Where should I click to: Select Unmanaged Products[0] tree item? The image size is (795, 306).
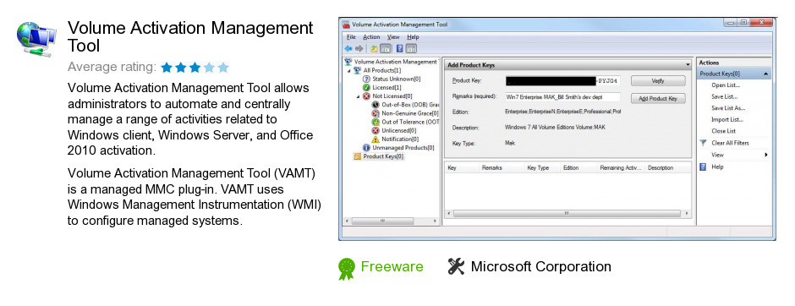(403, 148)
